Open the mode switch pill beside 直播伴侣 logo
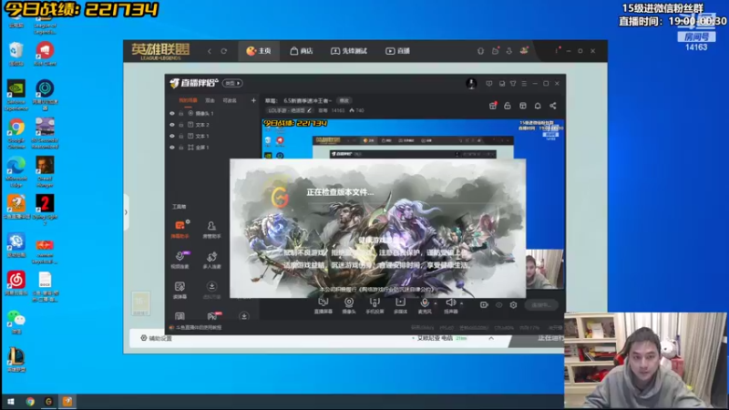729x410 pixels. pyautogui.click(x=232, y=83)
